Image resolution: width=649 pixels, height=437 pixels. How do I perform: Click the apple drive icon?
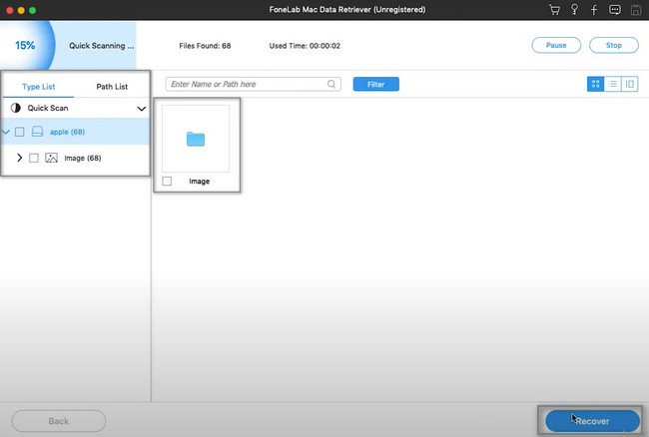point(37,132)
